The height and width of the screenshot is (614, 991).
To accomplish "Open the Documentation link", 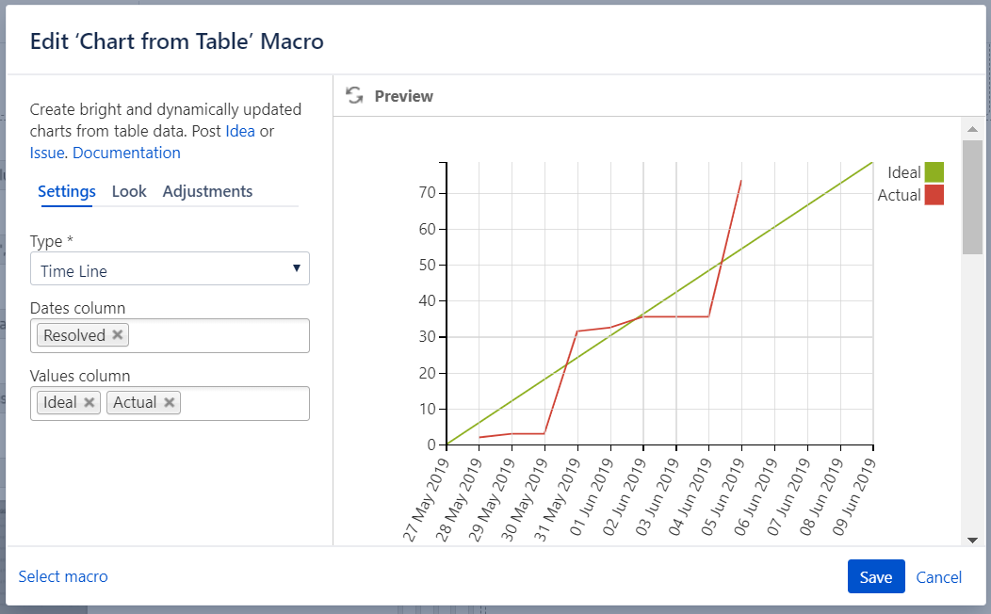I will click(x=126, y=153).
